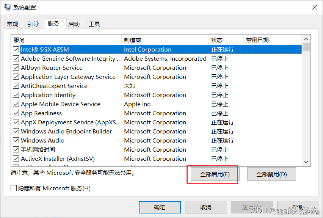Toggle the AntiCheatExpert Service checkbox
The width and height of the screenshot is (323, 218).
[x=16, y=86]
